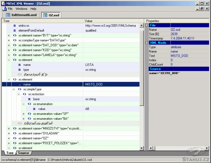Click Properties panel scroll left arrow
Viewport: 211px width, 163px height.
151,148
